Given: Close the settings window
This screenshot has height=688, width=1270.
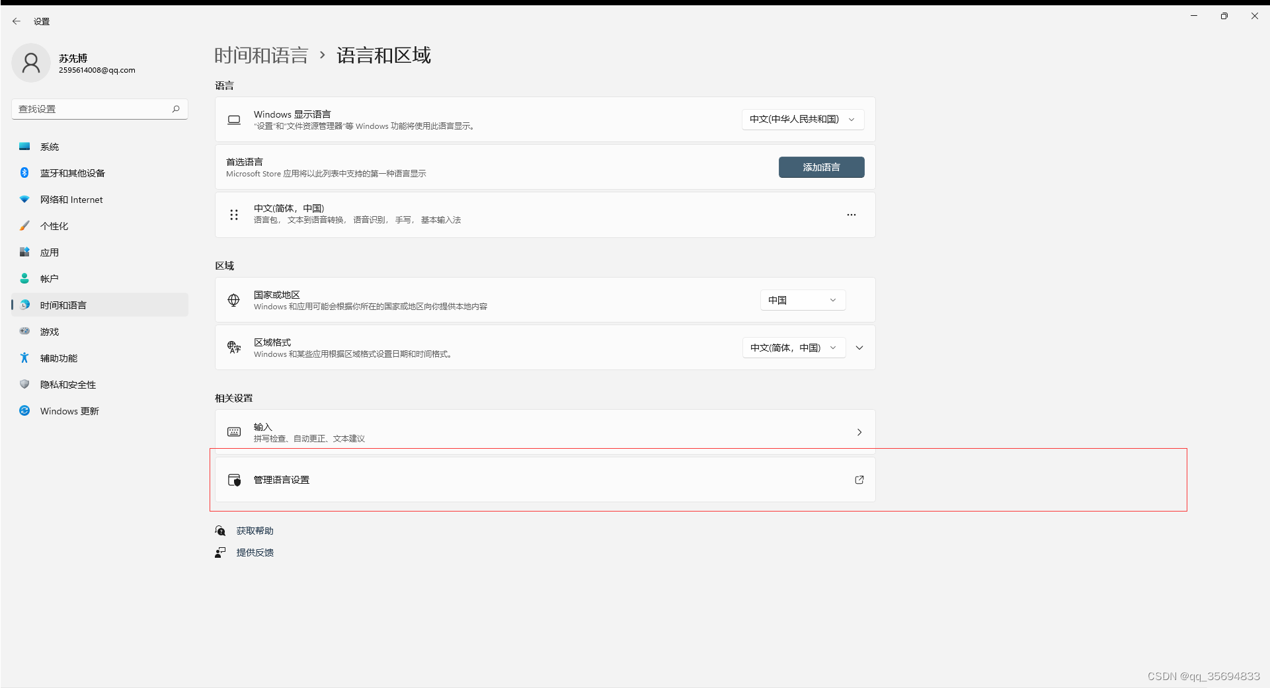Looking at the screenshot, I should [x=1255, y=16].
